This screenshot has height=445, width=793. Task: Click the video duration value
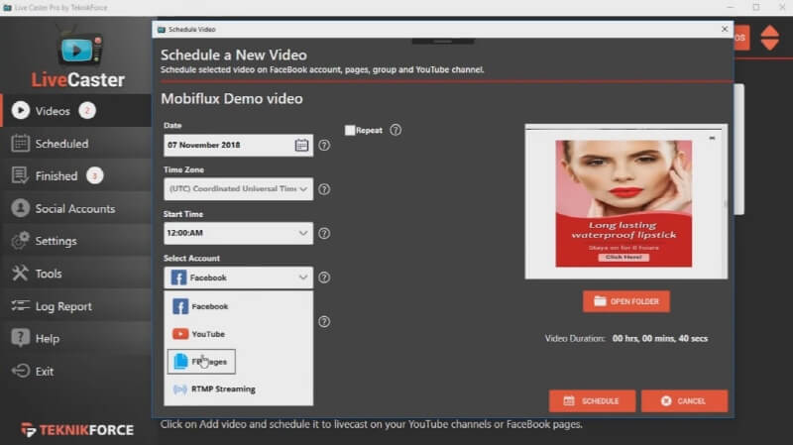pyautogui.click(x=660, y=338)
